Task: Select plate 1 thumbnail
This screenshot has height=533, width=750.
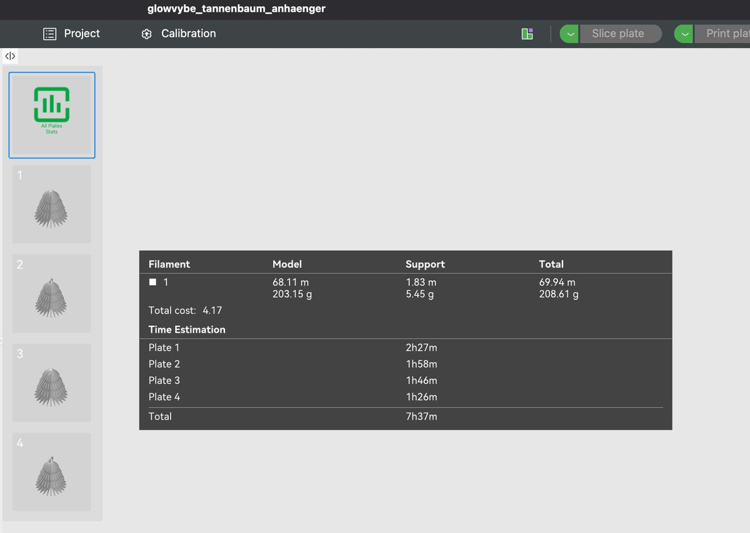Action: tap(52, 204)
